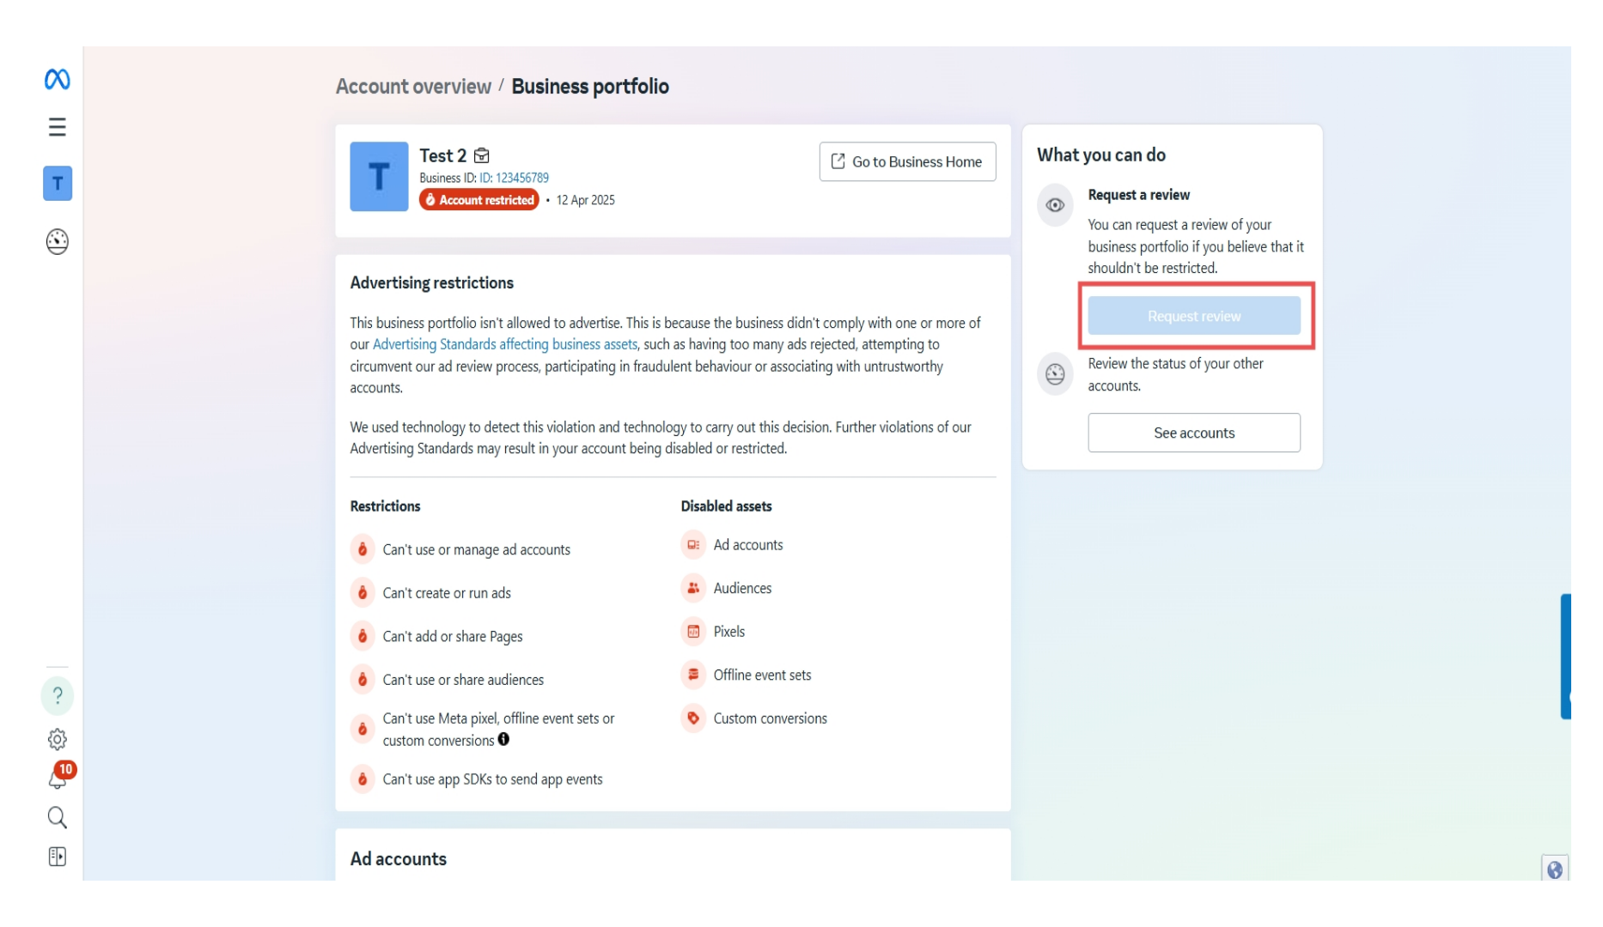
Task: Click the info icon beside custom conversions
Action: click(x=503, y=740)
